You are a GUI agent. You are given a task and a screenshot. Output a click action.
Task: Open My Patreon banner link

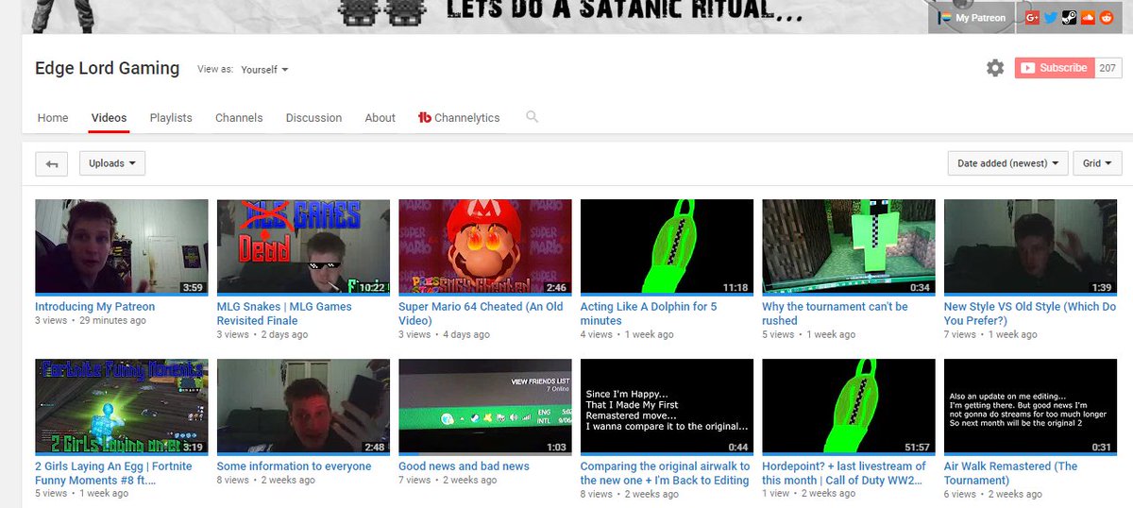click(972, 18)
